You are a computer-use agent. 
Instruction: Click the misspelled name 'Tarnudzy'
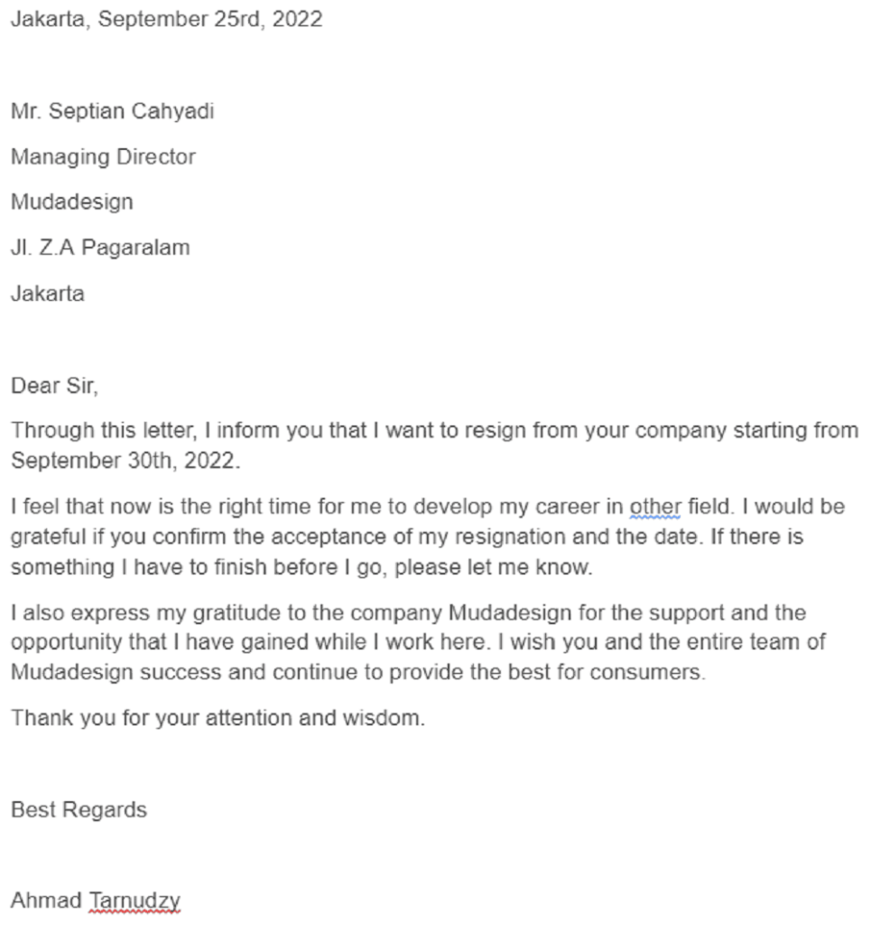click(135, 901)
